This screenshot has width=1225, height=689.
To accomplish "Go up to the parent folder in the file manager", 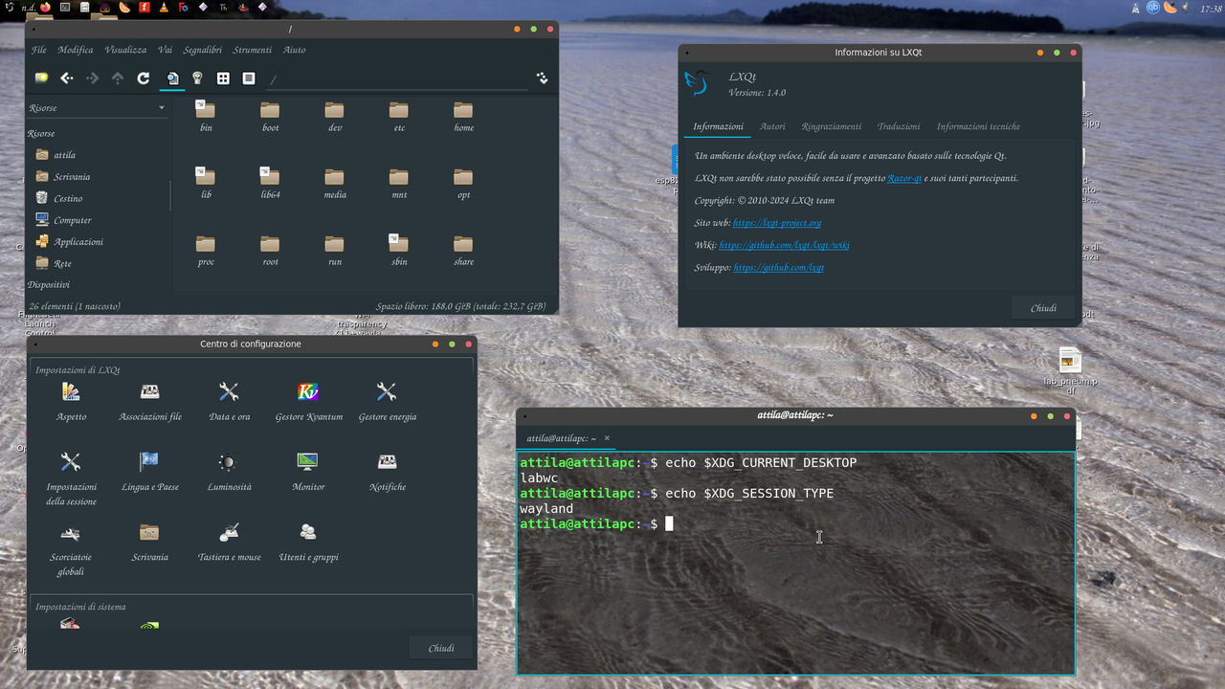I will 118,78.
